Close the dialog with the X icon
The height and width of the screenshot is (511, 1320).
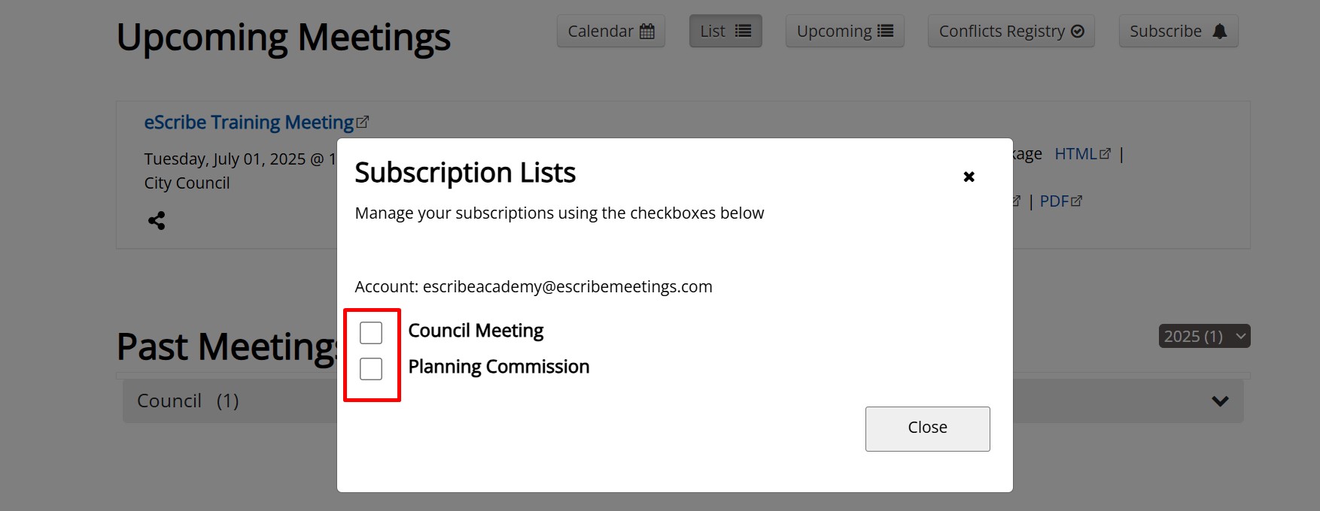969,177
